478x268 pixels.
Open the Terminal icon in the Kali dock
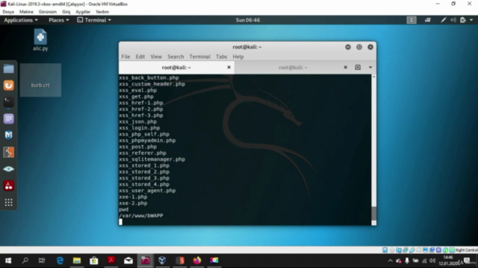pos(8,102)
